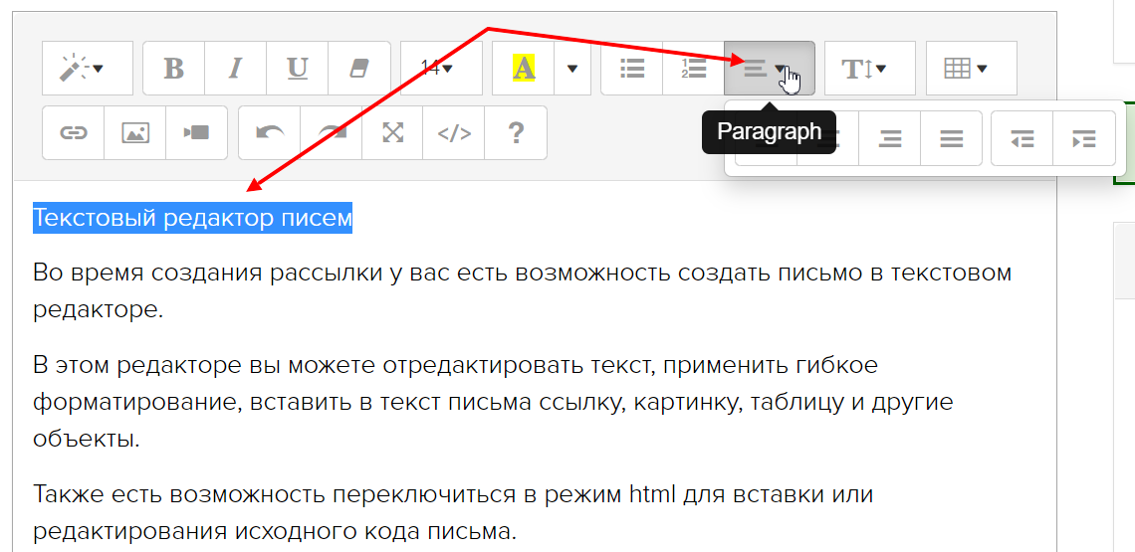
Task: Toggle underline formatting
Action: click(297, 69)
